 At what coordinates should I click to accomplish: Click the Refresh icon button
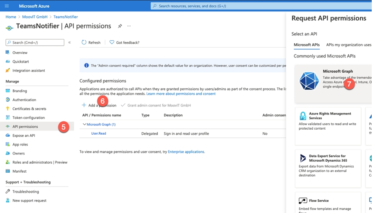click(x=84, y=43)
